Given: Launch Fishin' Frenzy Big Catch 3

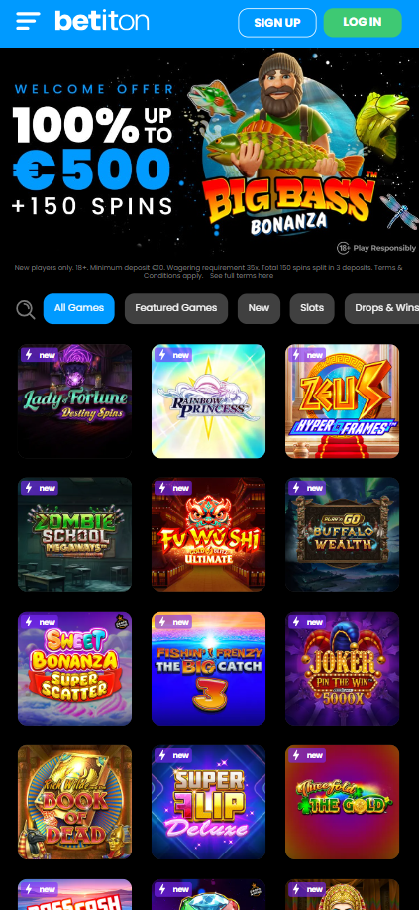Looking at the screenshot, I should (209, 668).
